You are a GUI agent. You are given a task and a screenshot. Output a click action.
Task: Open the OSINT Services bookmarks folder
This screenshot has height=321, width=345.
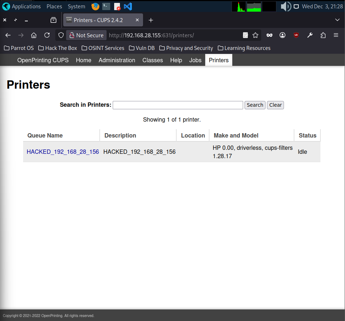103,48
